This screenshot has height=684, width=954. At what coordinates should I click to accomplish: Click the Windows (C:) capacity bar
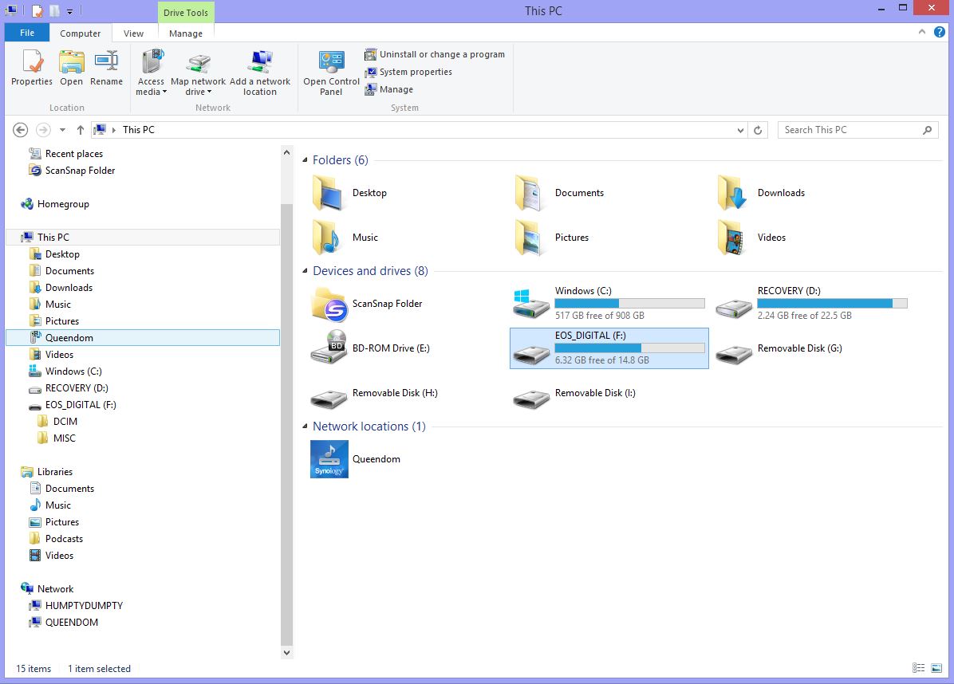point(629,304)
